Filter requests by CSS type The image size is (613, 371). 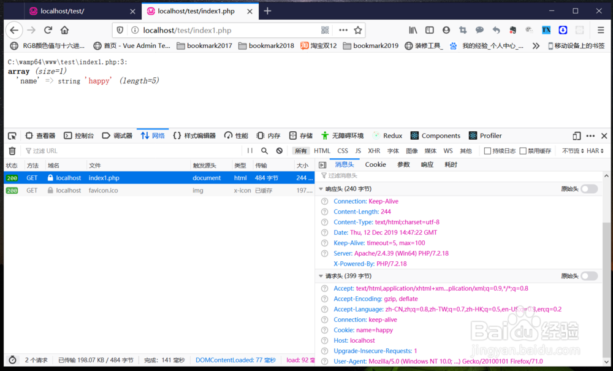point(343,151)
